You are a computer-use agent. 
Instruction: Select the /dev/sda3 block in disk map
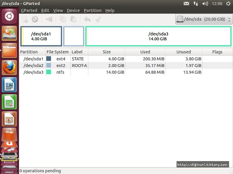(x=158, y=36)
